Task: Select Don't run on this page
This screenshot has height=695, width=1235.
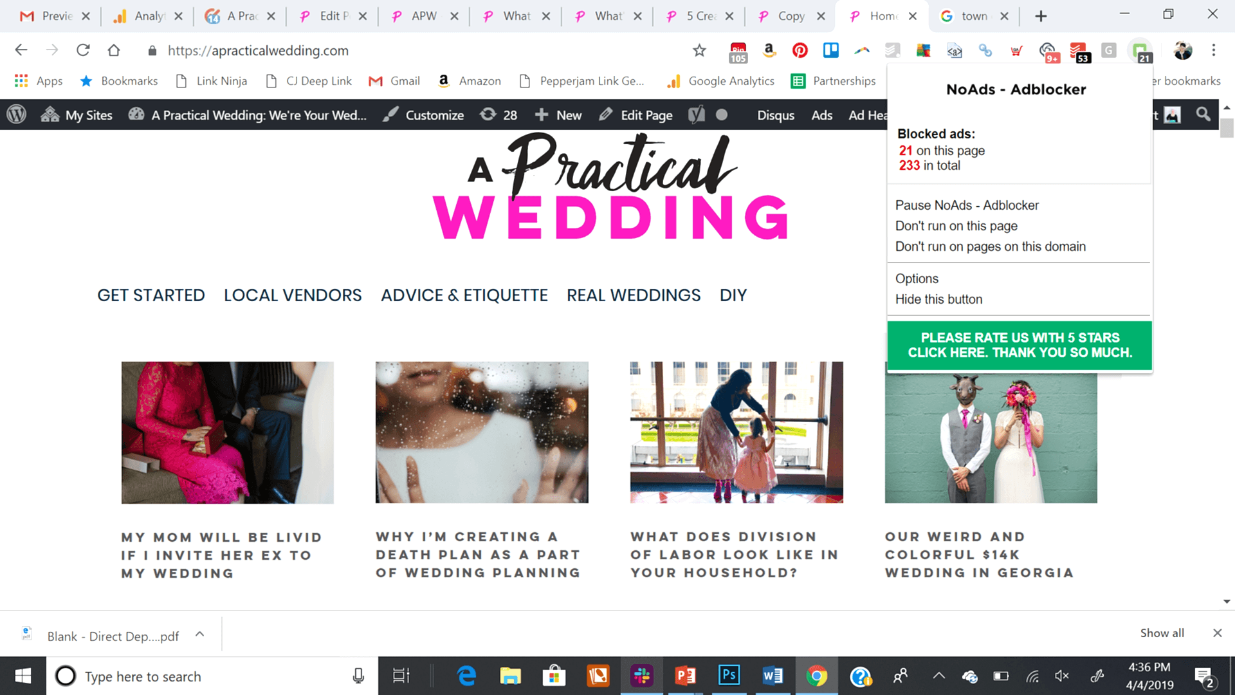Action: tap(956, 226)
